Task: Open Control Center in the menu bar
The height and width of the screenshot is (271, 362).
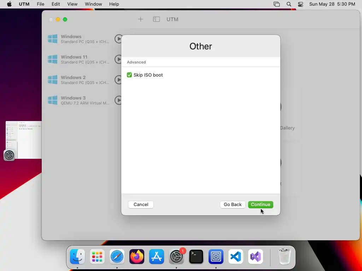Action: pyautogui.click(x=300, y=4)
